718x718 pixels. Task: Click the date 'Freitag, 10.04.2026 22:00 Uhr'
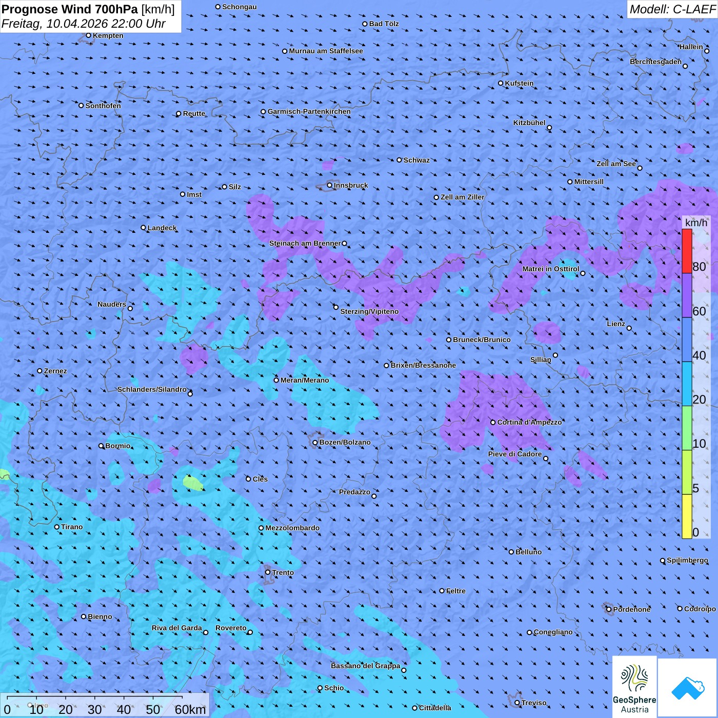tap(84, 24)
